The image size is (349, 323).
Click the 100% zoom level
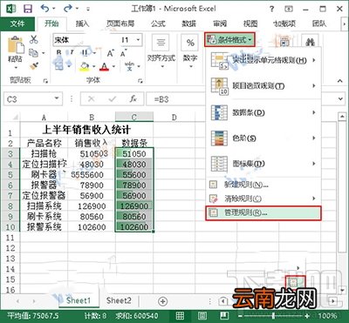click(x=327, y=316)
